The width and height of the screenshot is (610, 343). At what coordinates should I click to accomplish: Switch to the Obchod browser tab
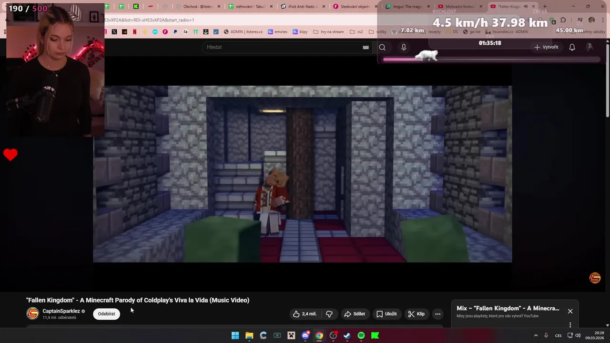pos(198,7)
